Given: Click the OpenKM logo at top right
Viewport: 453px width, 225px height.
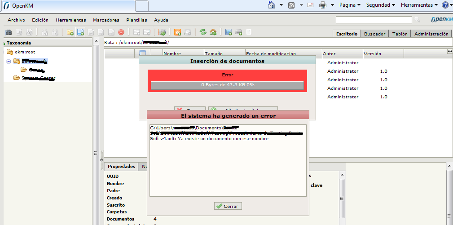Looking at the screenshot, I should tap(441, 20).
